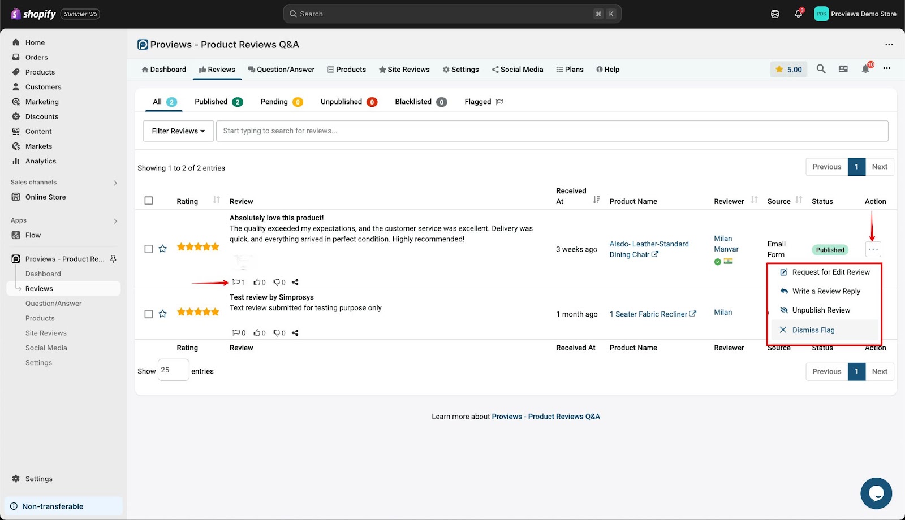Open the app header three-dot menu
905x520 pixels.
[889, 45]
